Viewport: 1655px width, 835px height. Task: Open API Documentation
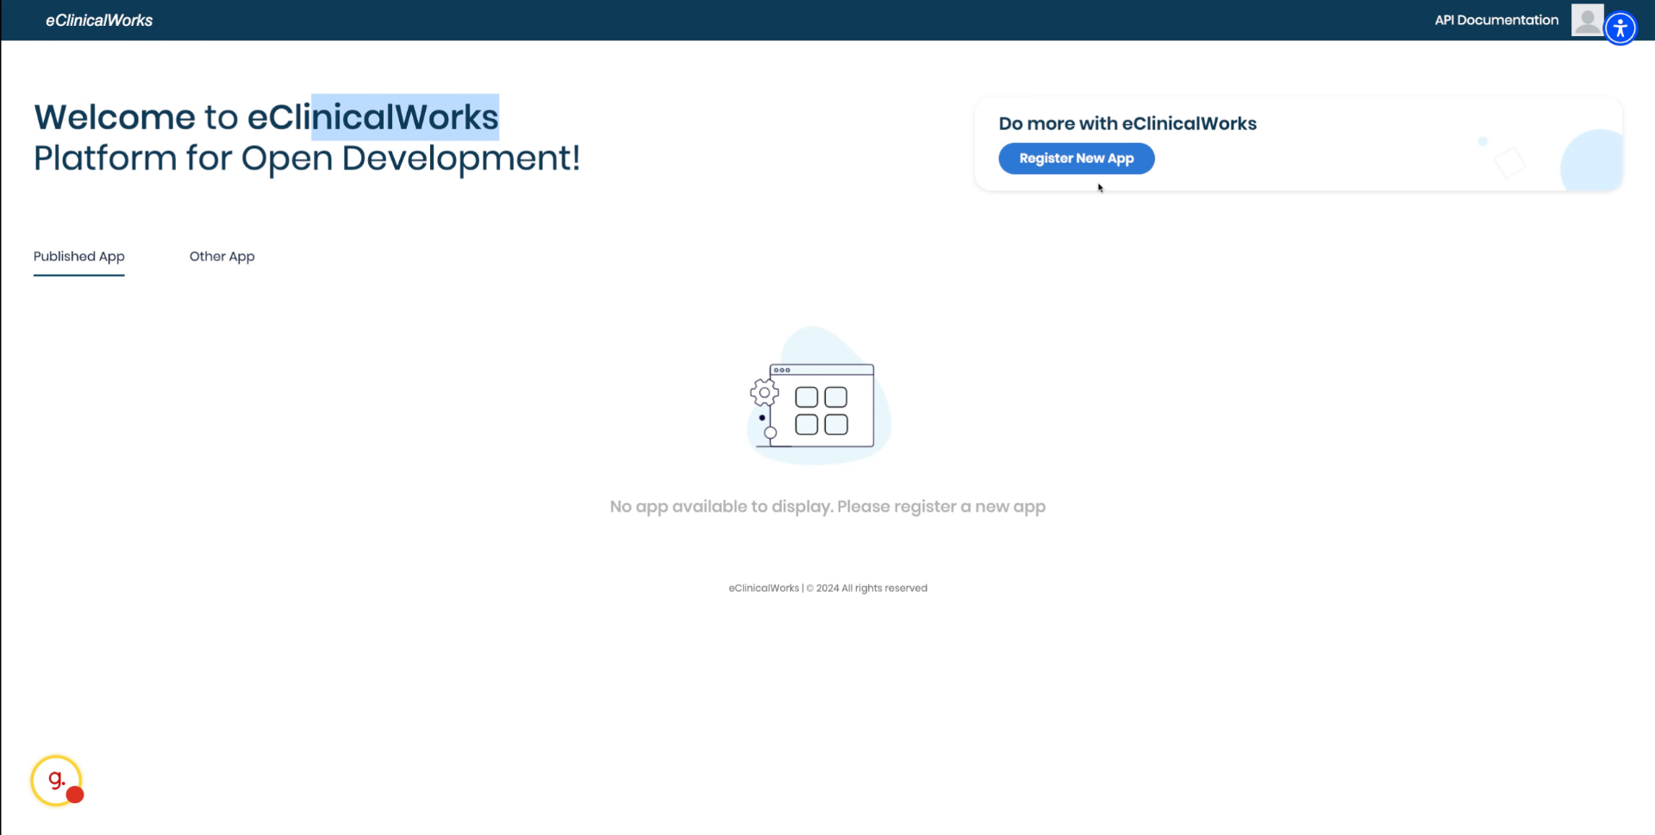1496,20
